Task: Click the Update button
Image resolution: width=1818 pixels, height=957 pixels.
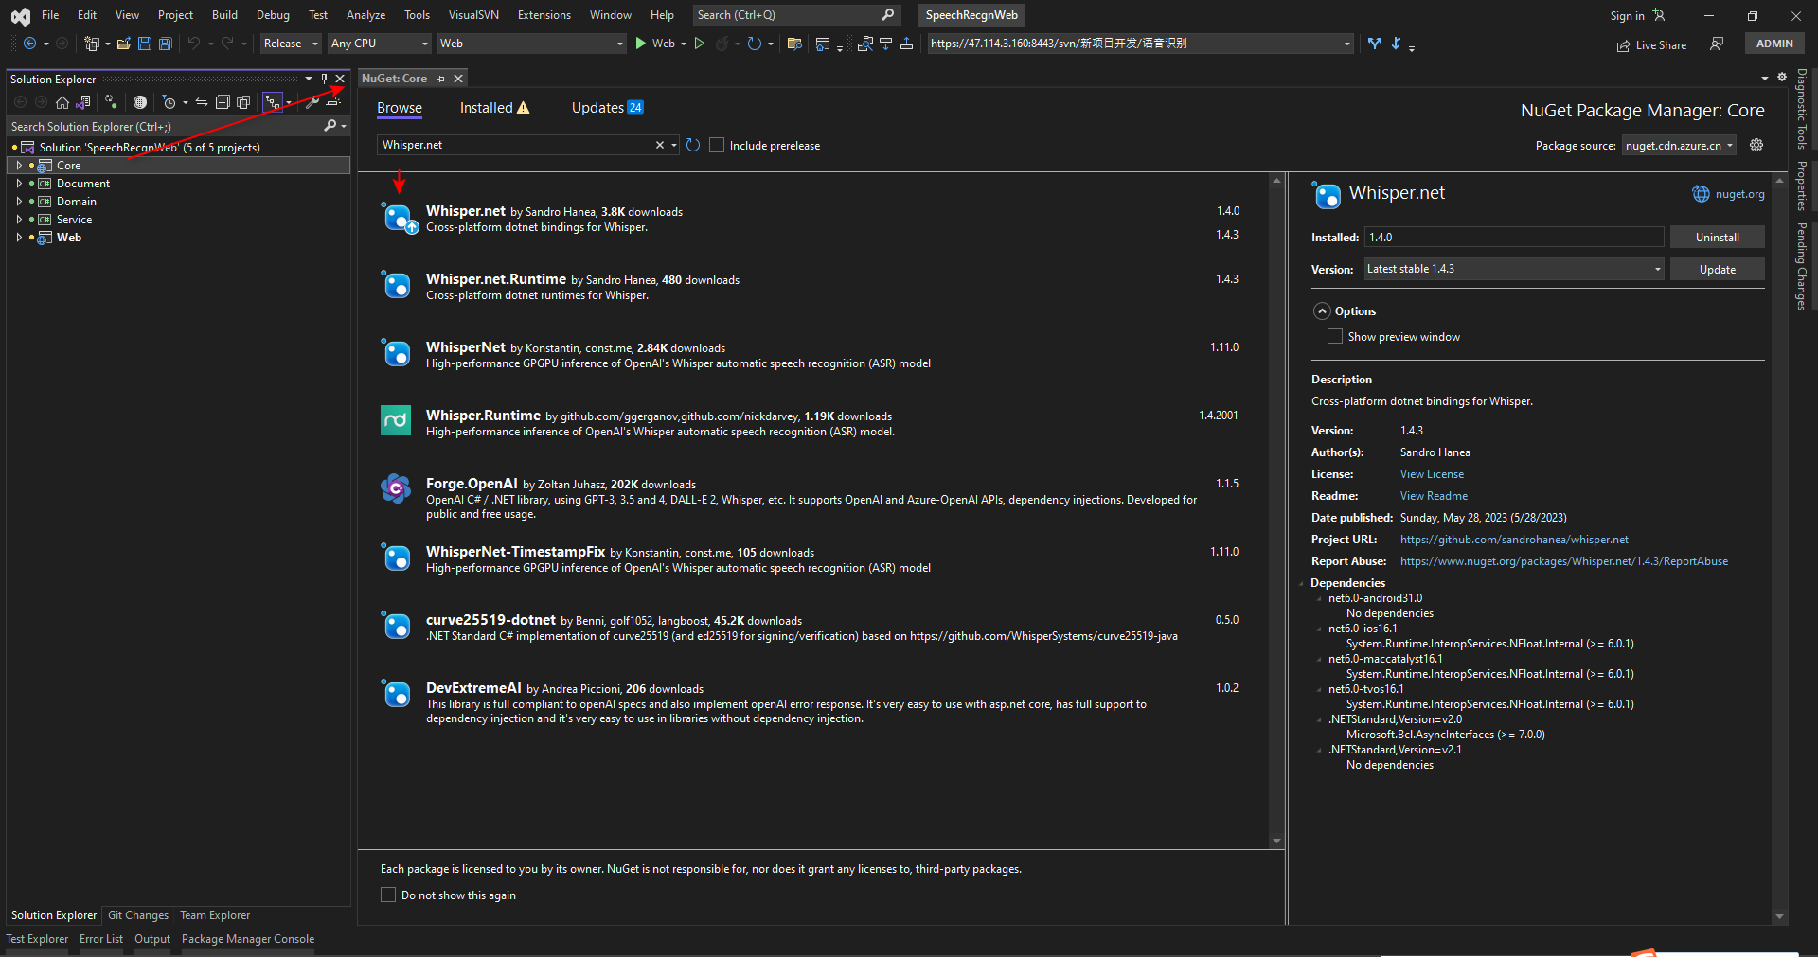Action: coord(1717,270)
